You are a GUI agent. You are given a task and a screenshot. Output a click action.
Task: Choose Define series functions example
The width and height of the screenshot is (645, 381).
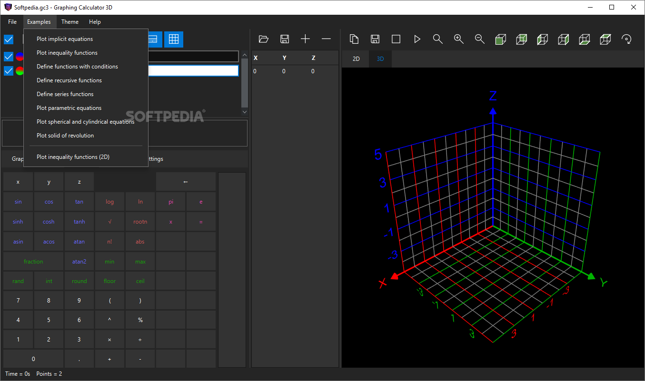86,94
